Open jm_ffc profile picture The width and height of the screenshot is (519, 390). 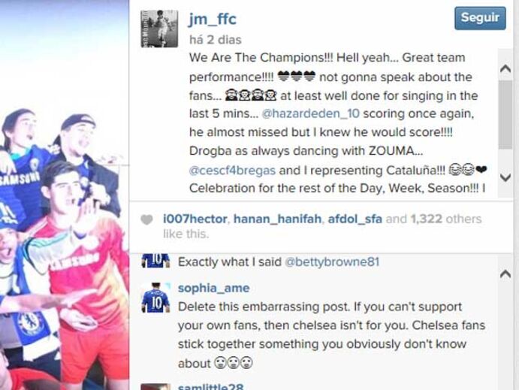pyautogui.click(x=159, y=29)
